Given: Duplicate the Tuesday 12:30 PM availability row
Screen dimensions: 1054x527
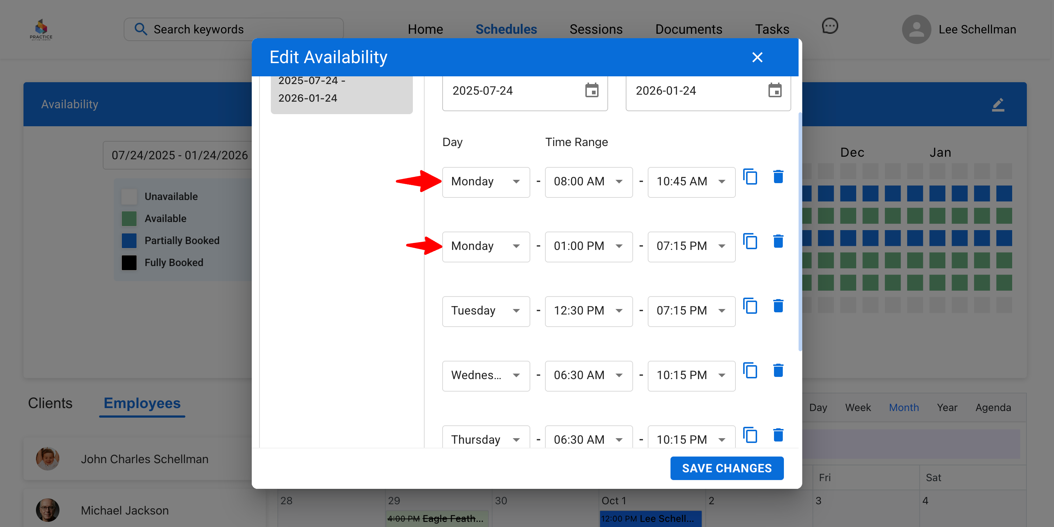Looking at the screenshot, I should pyautogui.click(x=750, y=306).
